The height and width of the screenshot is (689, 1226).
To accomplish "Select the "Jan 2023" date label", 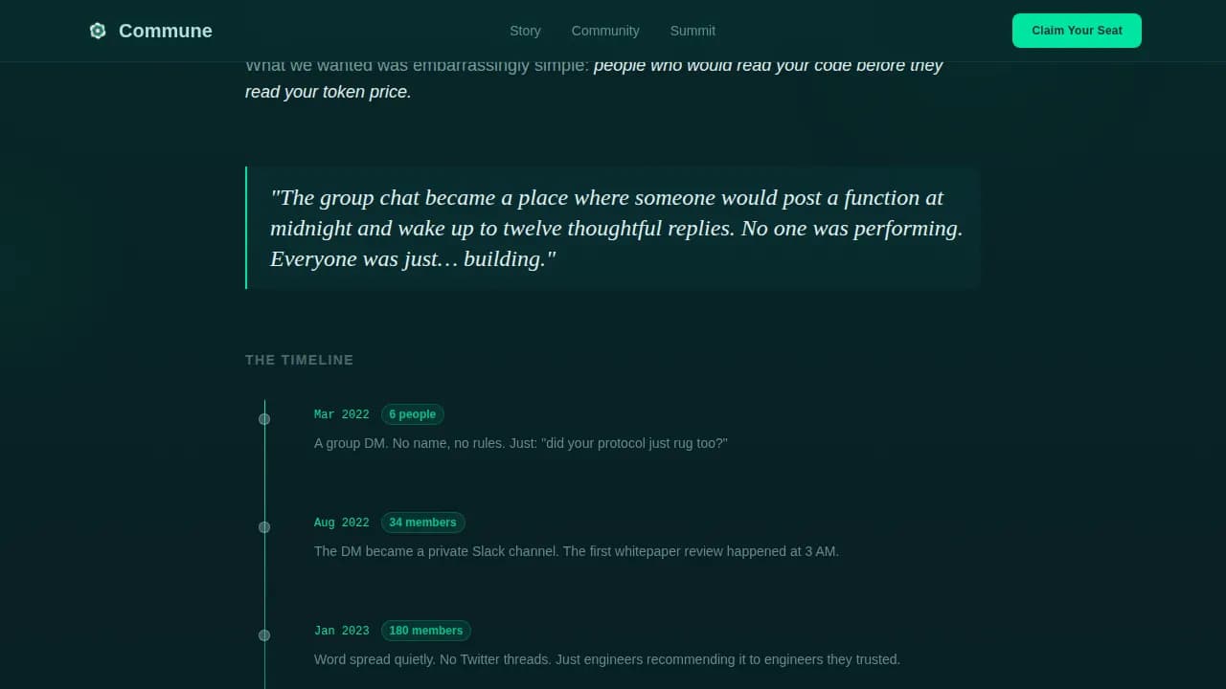I will point(341,631).
